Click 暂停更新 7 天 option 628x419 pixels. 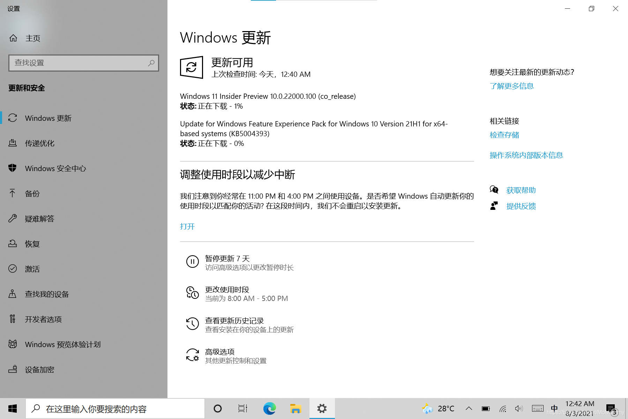241,263
